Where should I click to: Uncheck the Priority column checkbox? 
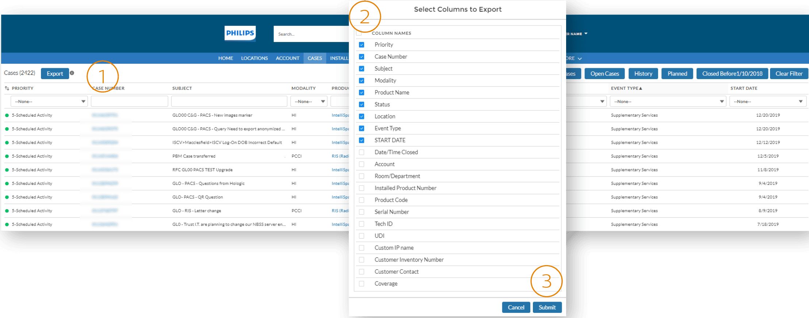click(362, 45)
